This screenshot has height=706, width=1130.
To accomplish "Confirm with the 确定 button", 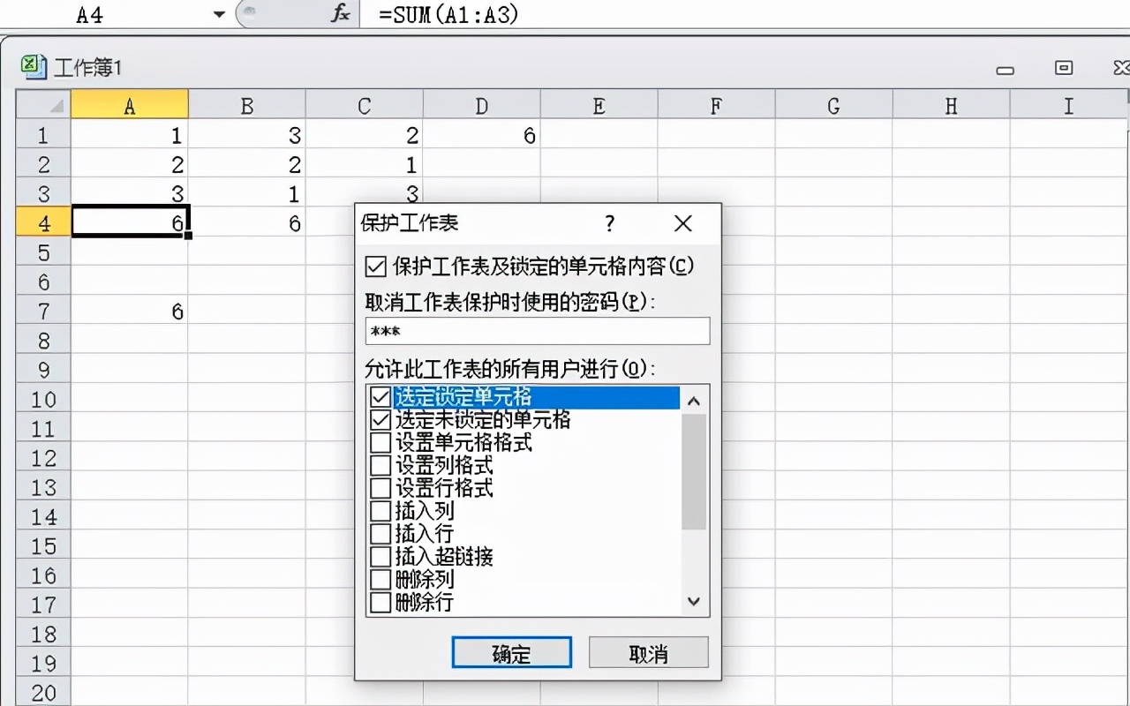I will [x=511, y=653].
